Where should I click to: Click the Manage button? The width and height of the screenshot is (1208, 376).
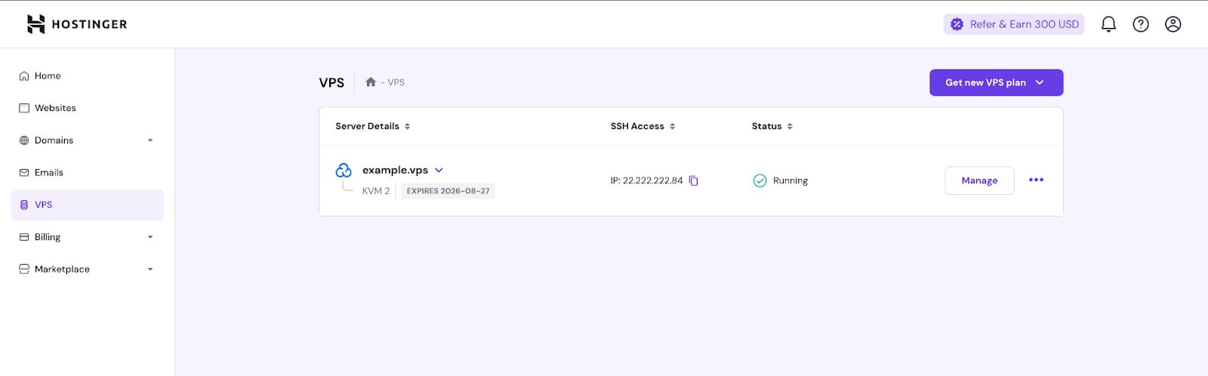(x=979, y=180)
